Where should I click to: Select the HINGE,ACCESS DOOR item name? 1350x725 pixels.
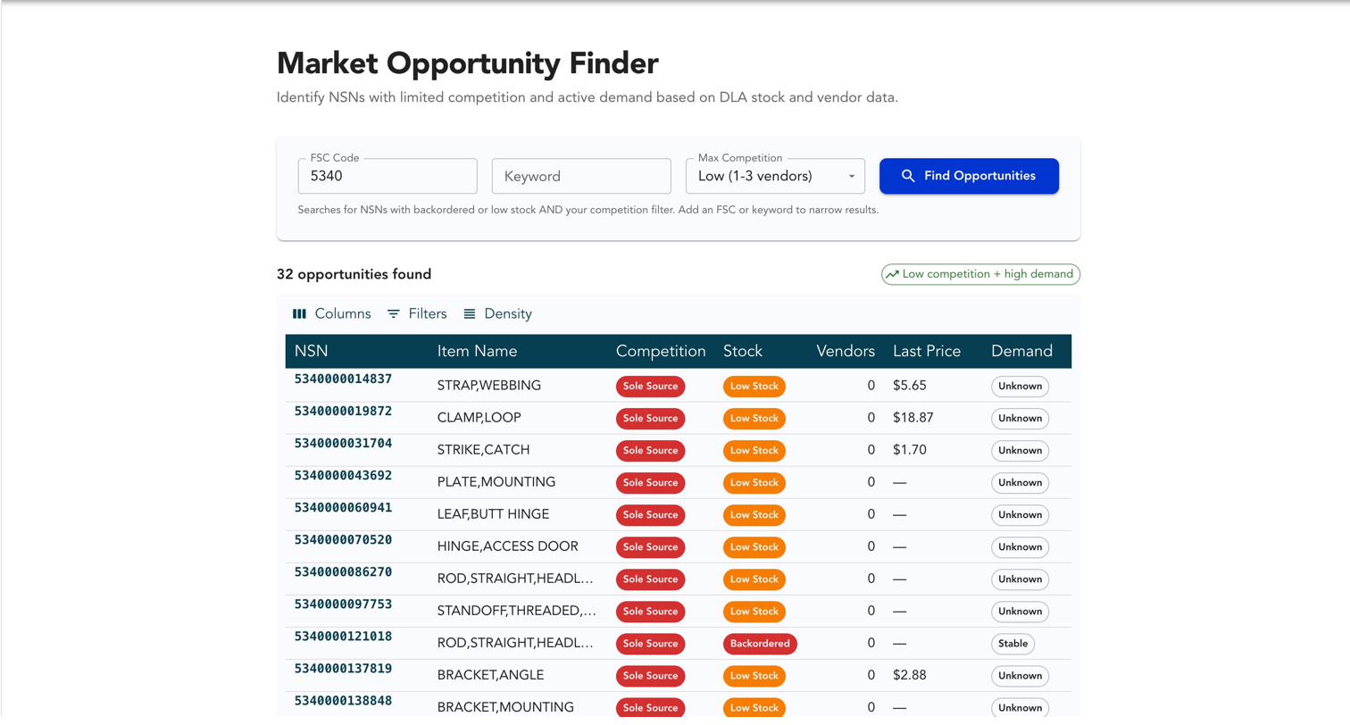[x=508, y=546]
